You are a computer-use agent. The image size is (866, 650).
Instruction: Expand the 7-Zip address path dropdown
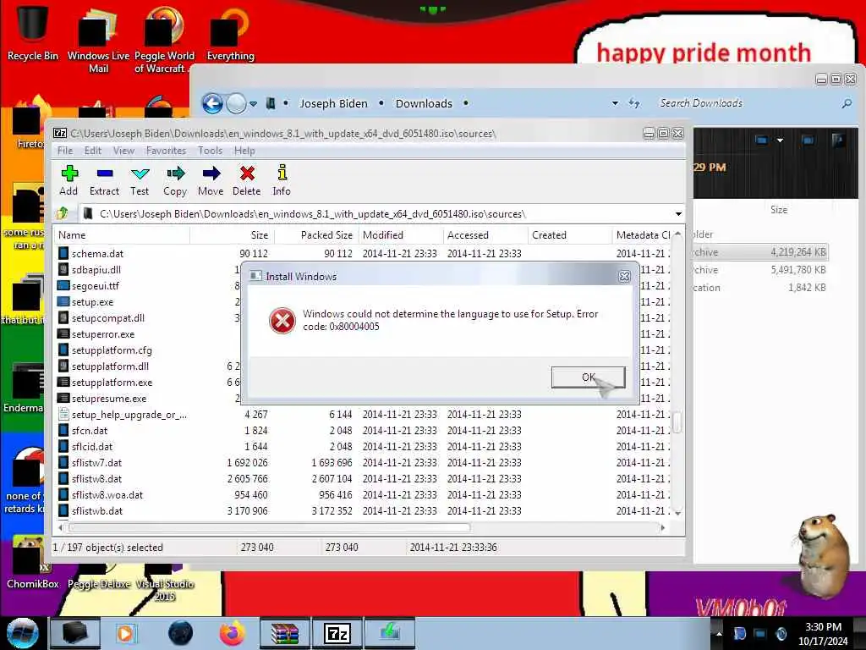[678, 214]
